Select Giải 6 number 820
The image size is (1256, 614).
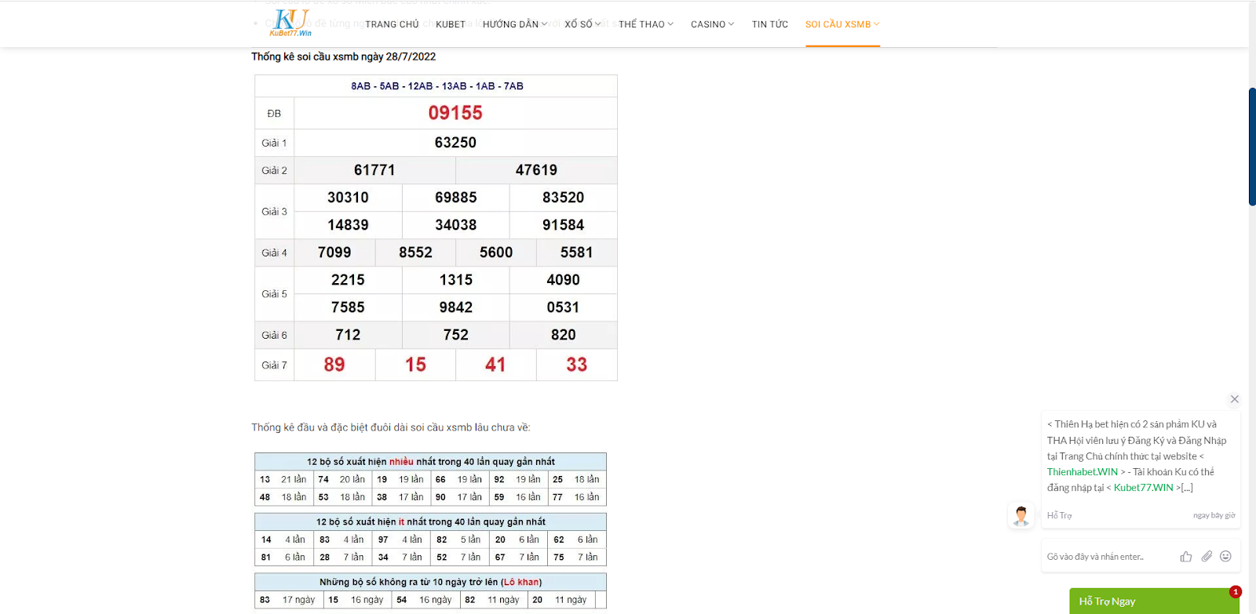(x=564, y=335)
